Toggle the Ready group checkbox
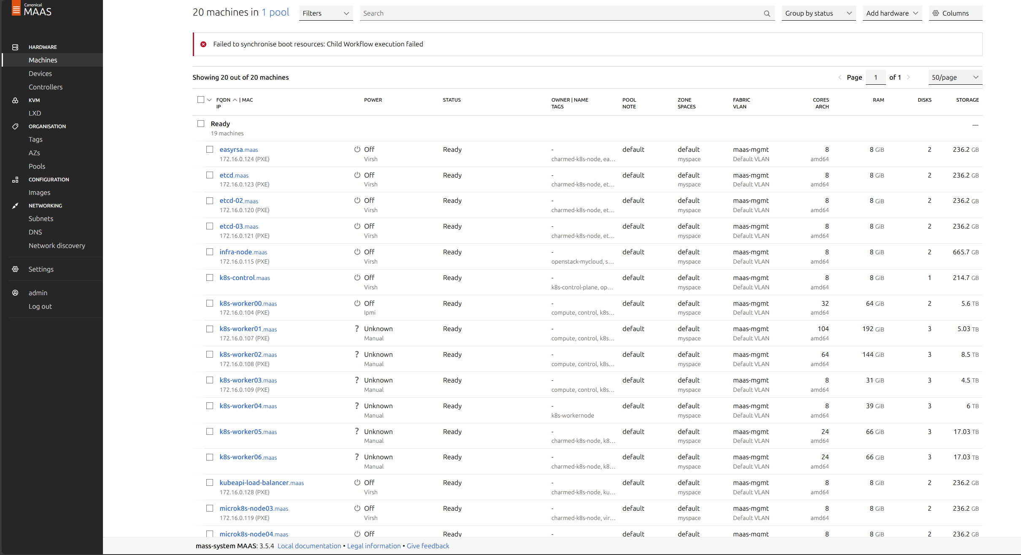Screen dimensions: 1021x555 (x=201, y=124)
